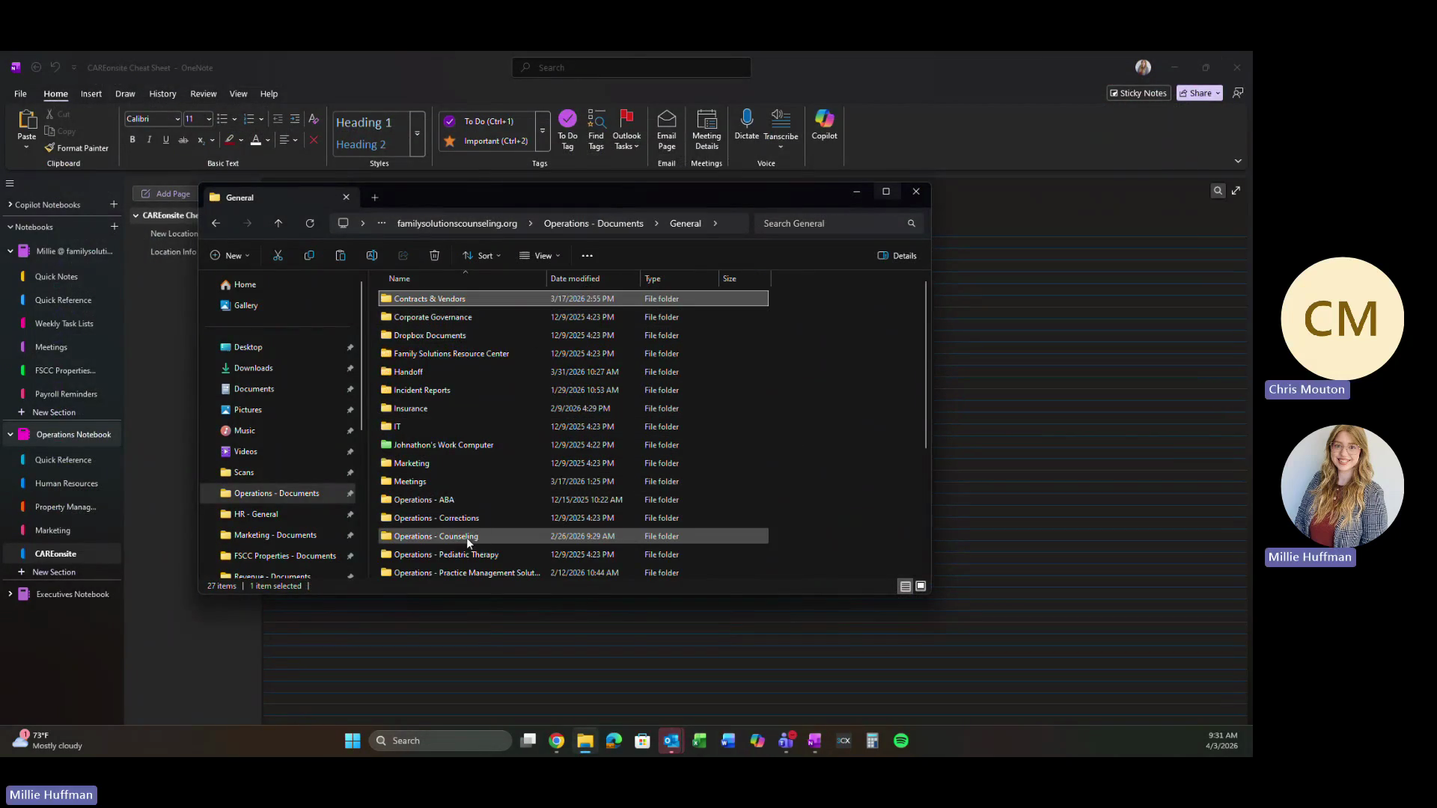Click the Rename icon in File Explorer toolbar
Screen dimensions: 1437x808
pyautogui.click(x=372, y=255)
